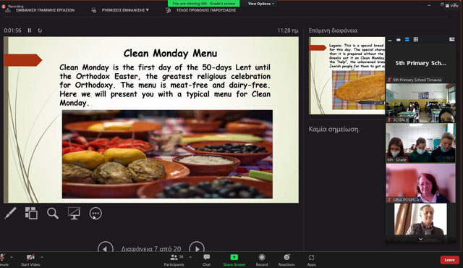463x268 pixels.
Task: Open more slideshow options ellipsis button
Action: (x=95, y=214)
